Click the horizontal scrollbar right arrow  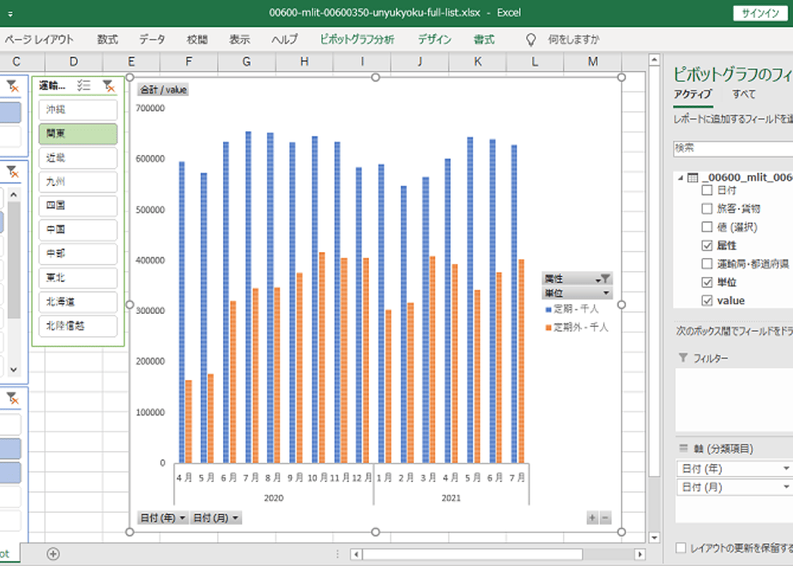[639, 554]
